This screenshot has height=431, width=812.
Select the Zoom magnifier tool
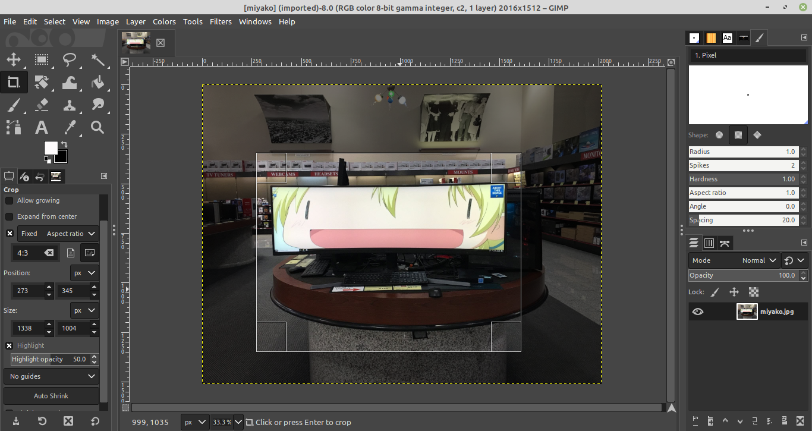click(x=97, y=127)
